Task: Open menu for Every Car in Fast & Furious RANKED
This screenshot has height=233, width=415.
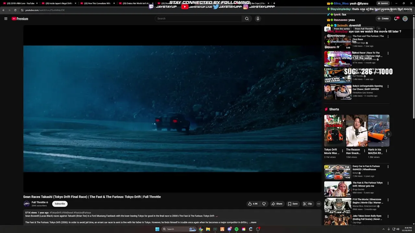Action: point(388,167)
